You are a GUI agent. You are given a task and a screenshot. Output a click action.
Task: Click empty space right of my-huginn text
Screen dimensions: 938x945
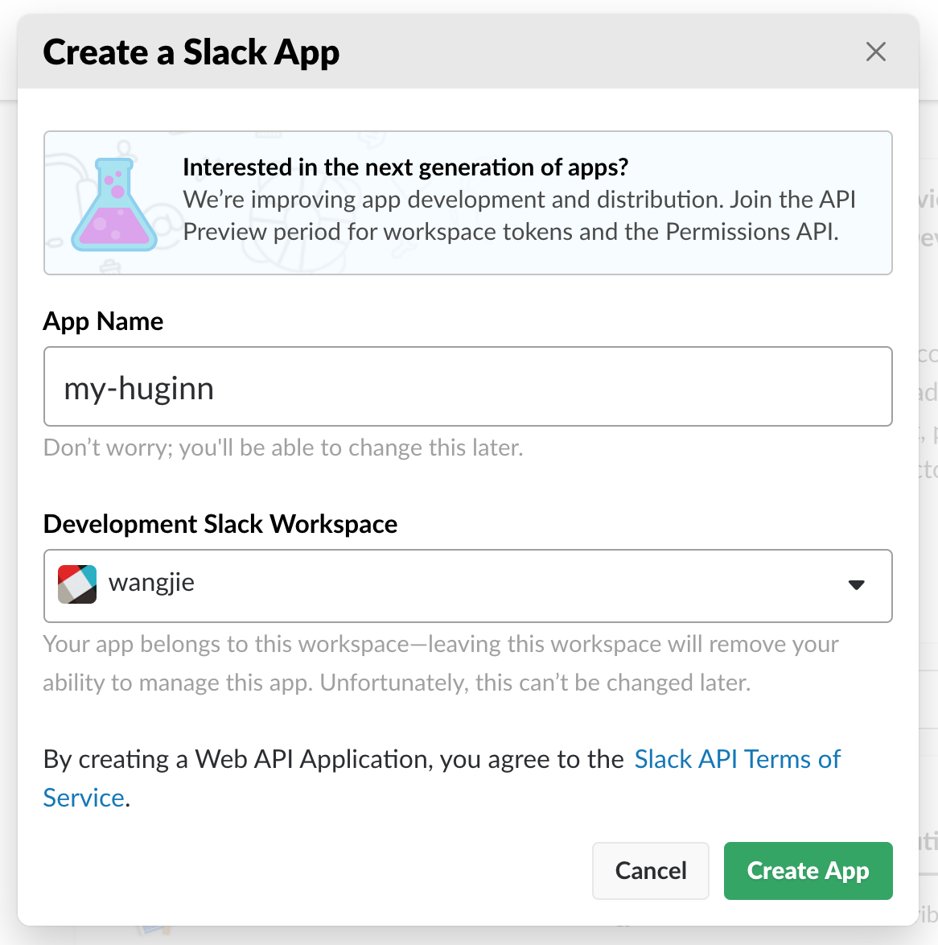click(x=563, y=387)
